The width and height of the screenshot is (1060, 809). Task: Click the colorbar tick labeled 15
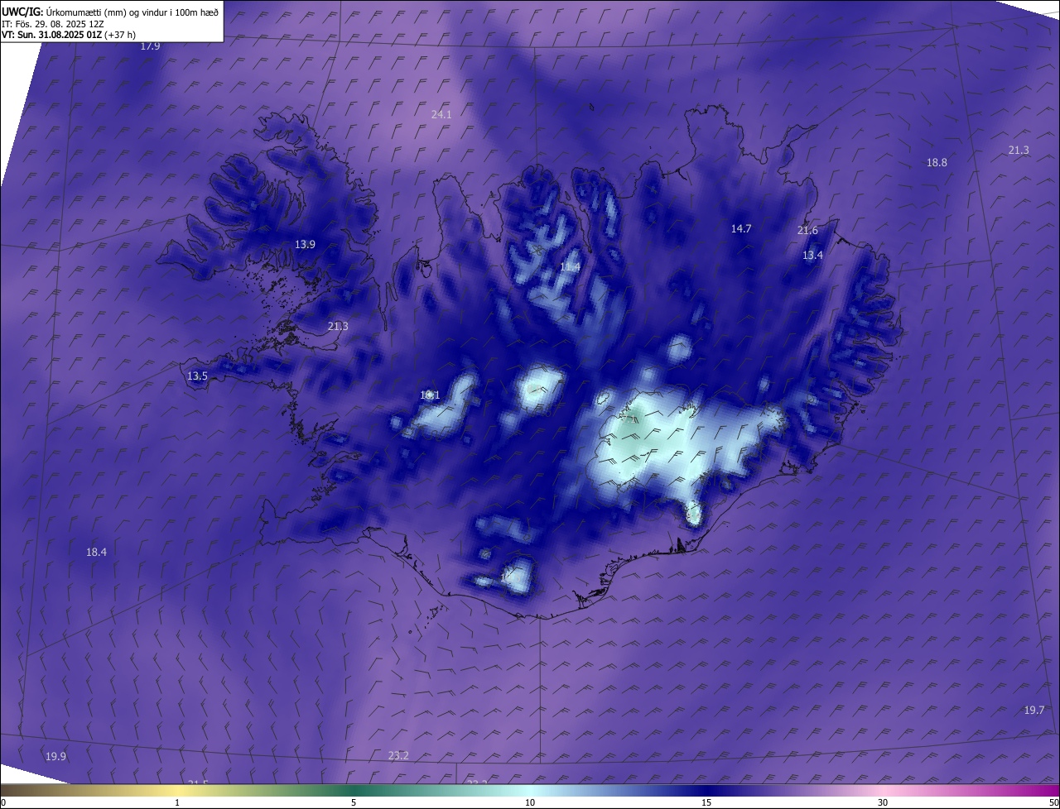click(x=706, y=803)
